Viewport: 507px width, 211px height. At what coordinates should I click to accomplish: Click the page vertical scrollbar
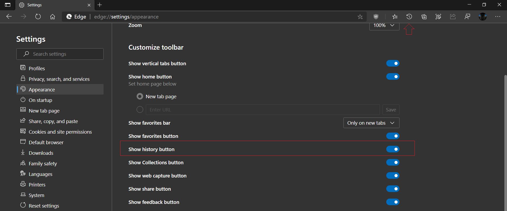click(505, 143)
